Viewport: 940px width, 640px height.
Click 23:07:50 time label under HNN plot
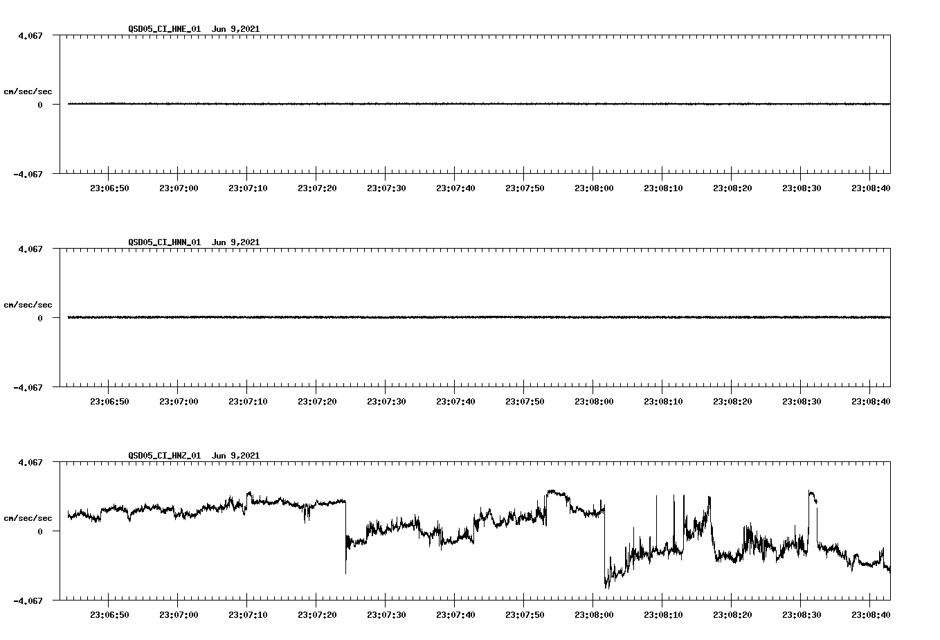pyautogui.click(x=525, y=402)
